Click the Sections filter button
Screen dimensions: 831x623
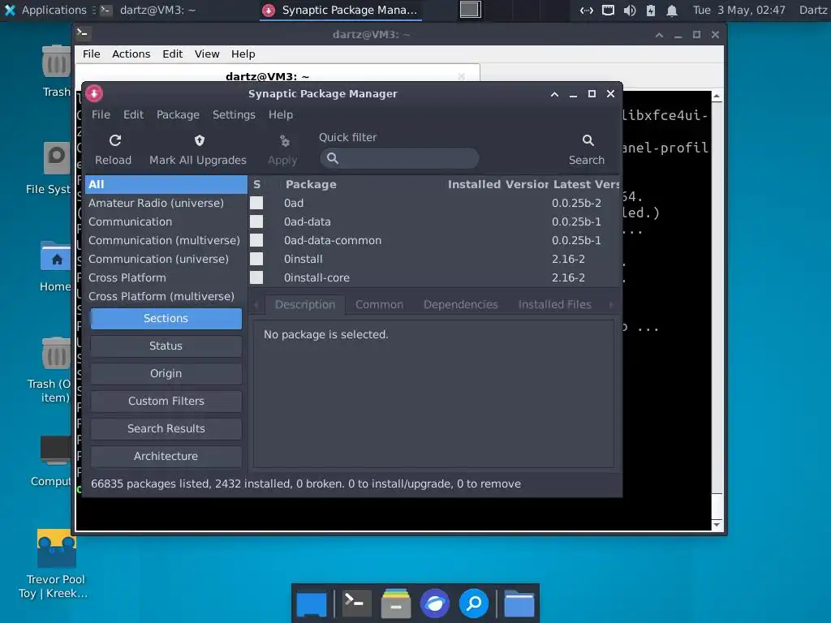click(166, 318)
